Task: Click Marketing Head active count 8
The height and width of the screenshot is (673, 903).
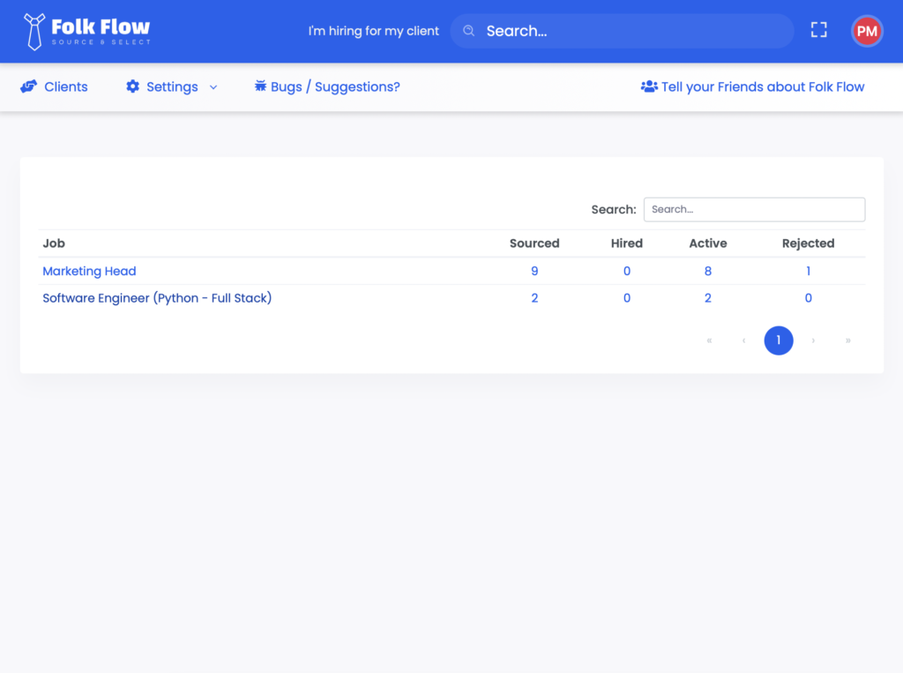Action: [708, 271]
